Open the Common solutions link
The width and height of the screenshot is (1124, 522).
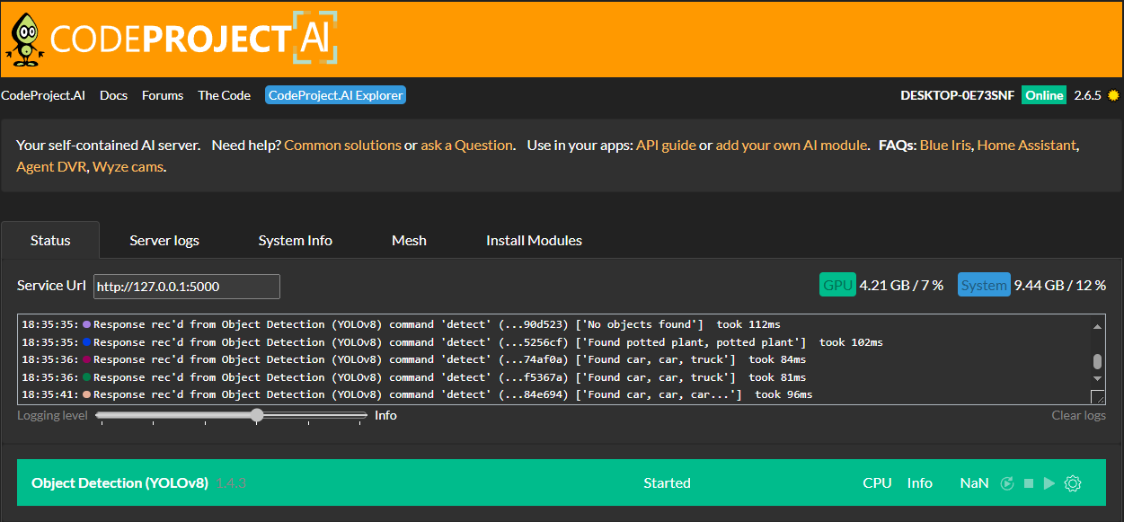tap(342, 145)
